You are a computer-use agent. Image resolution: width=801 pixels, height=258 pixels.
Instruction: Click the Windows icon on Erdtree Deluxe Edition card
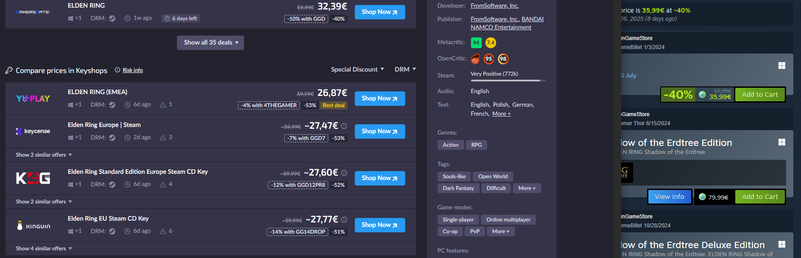(782, 244)
